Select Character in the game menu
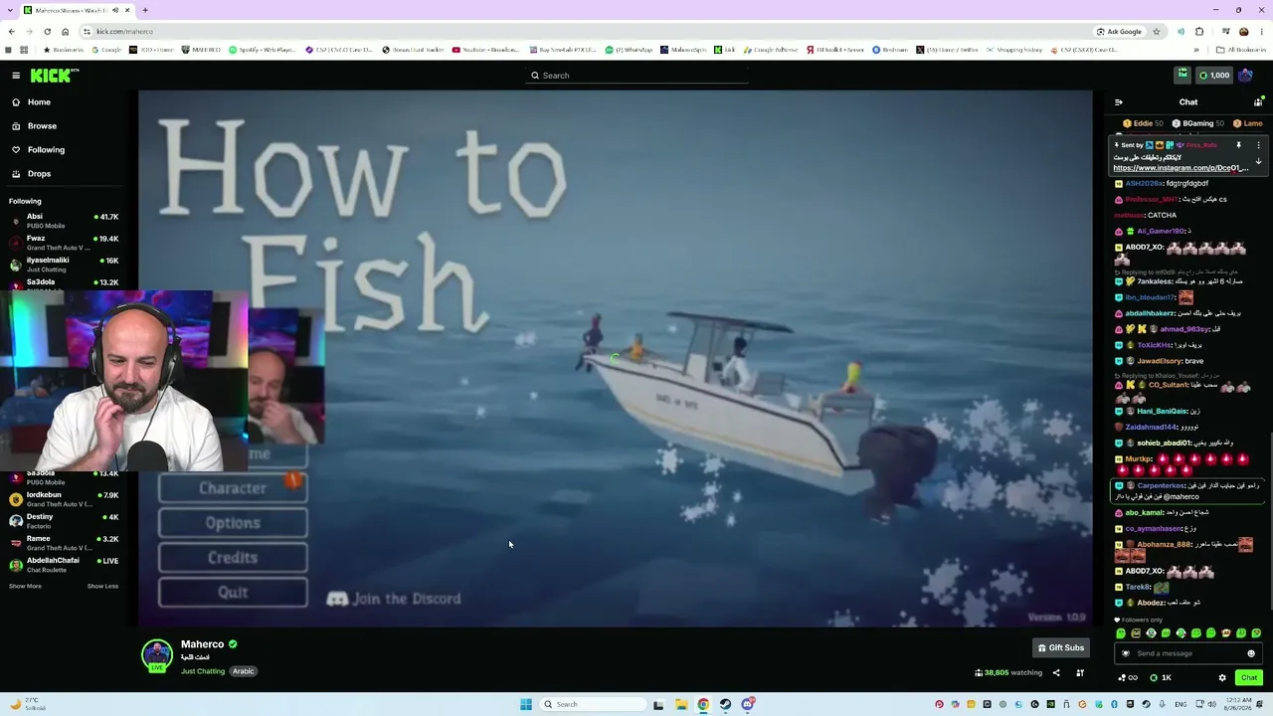1273x716 pixels. (233, 488)
